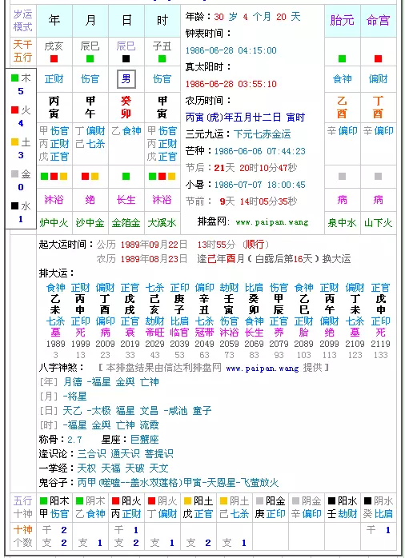Image resolution: width=405 pixels, height=558 pixels.
Task: Click the 天破 link in 一掌经
Action: pos(134,468)
